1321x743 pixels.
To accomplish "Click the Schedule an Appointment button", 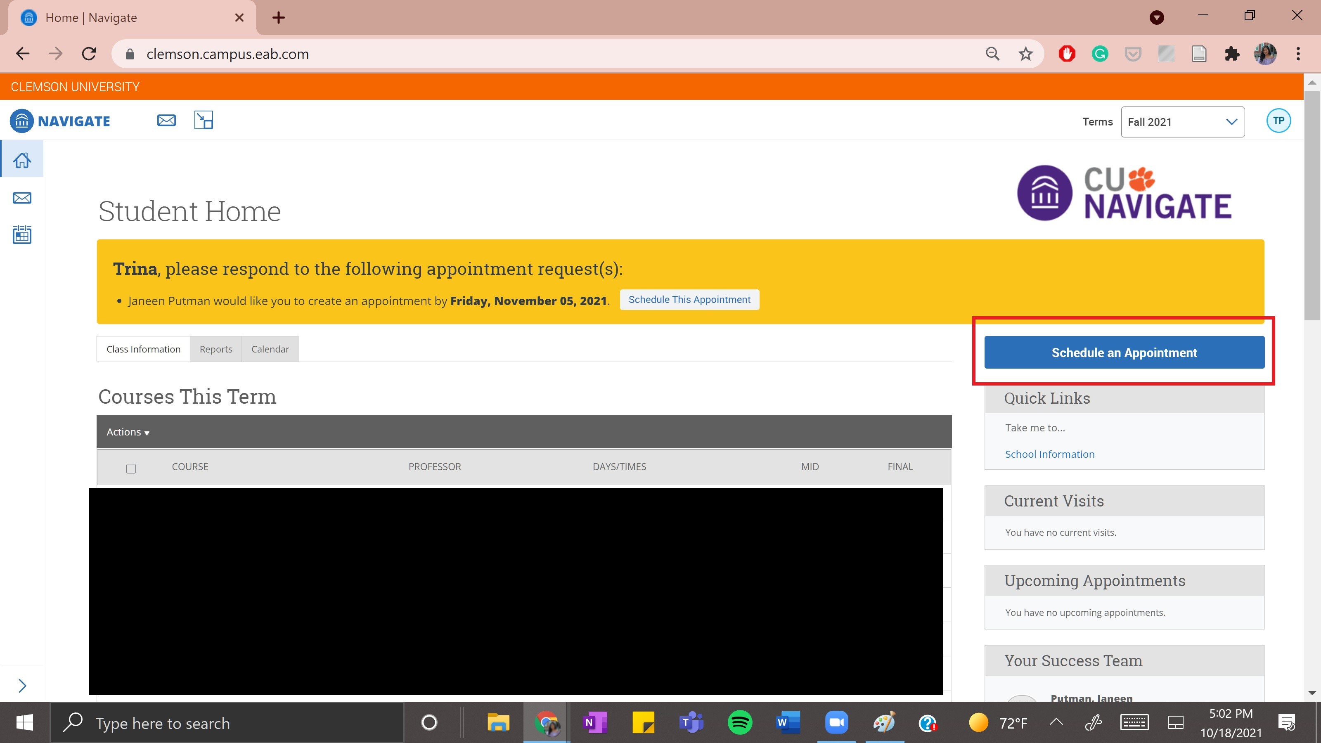I will [1124, 352].
